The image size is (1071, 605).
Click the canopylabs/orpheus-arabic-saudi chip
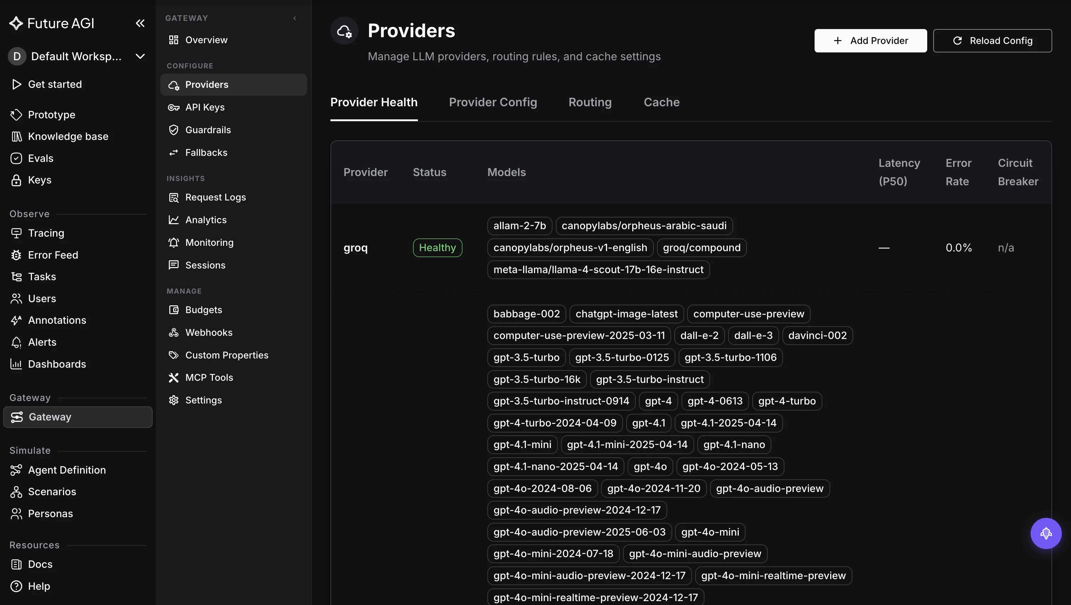tap(644, 226)
